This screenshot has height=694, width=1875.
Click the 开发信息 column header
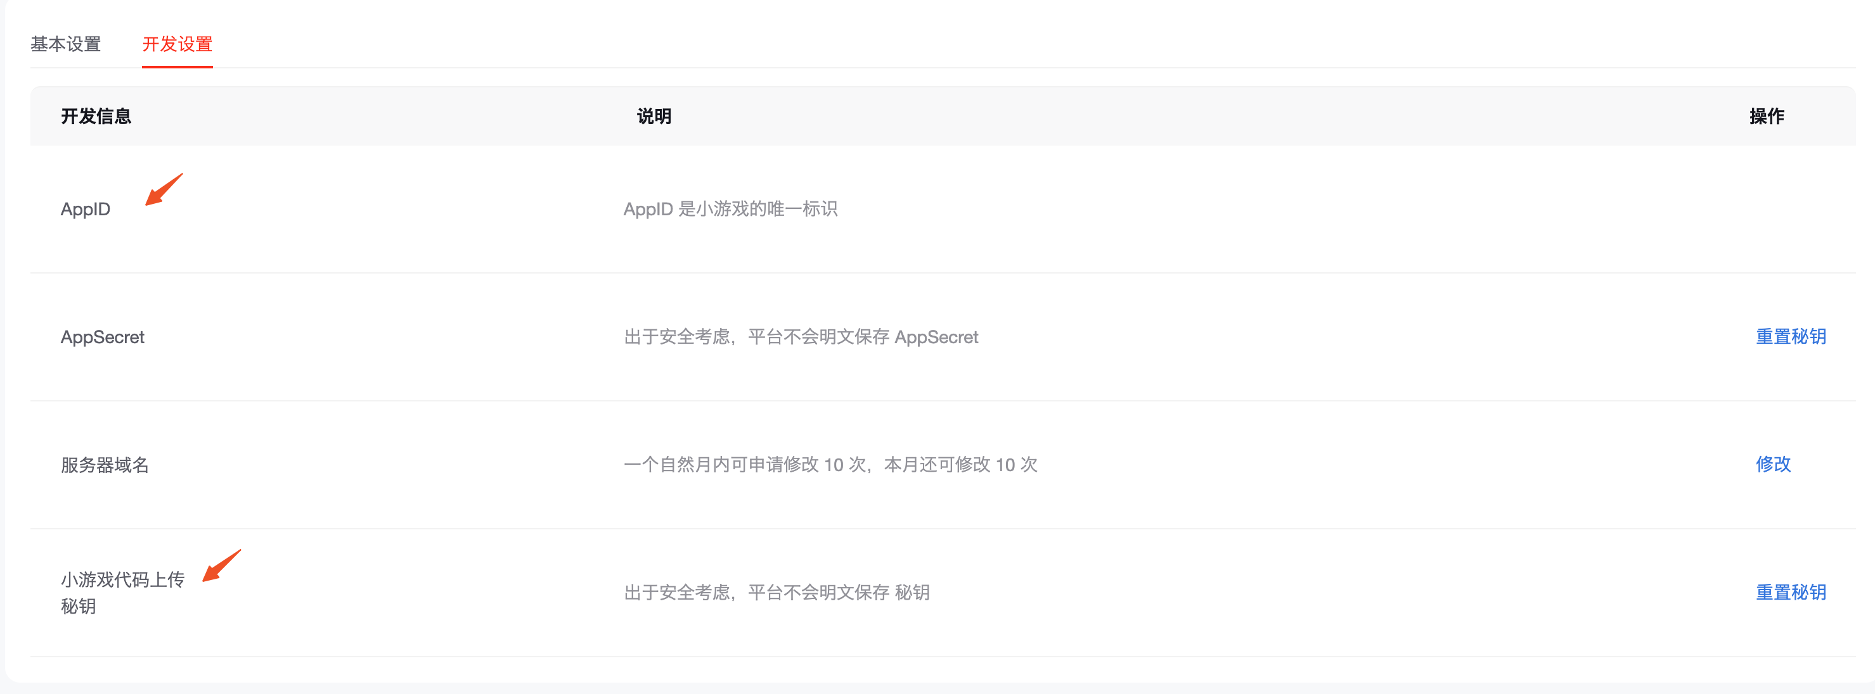click(x=95, y=117)
